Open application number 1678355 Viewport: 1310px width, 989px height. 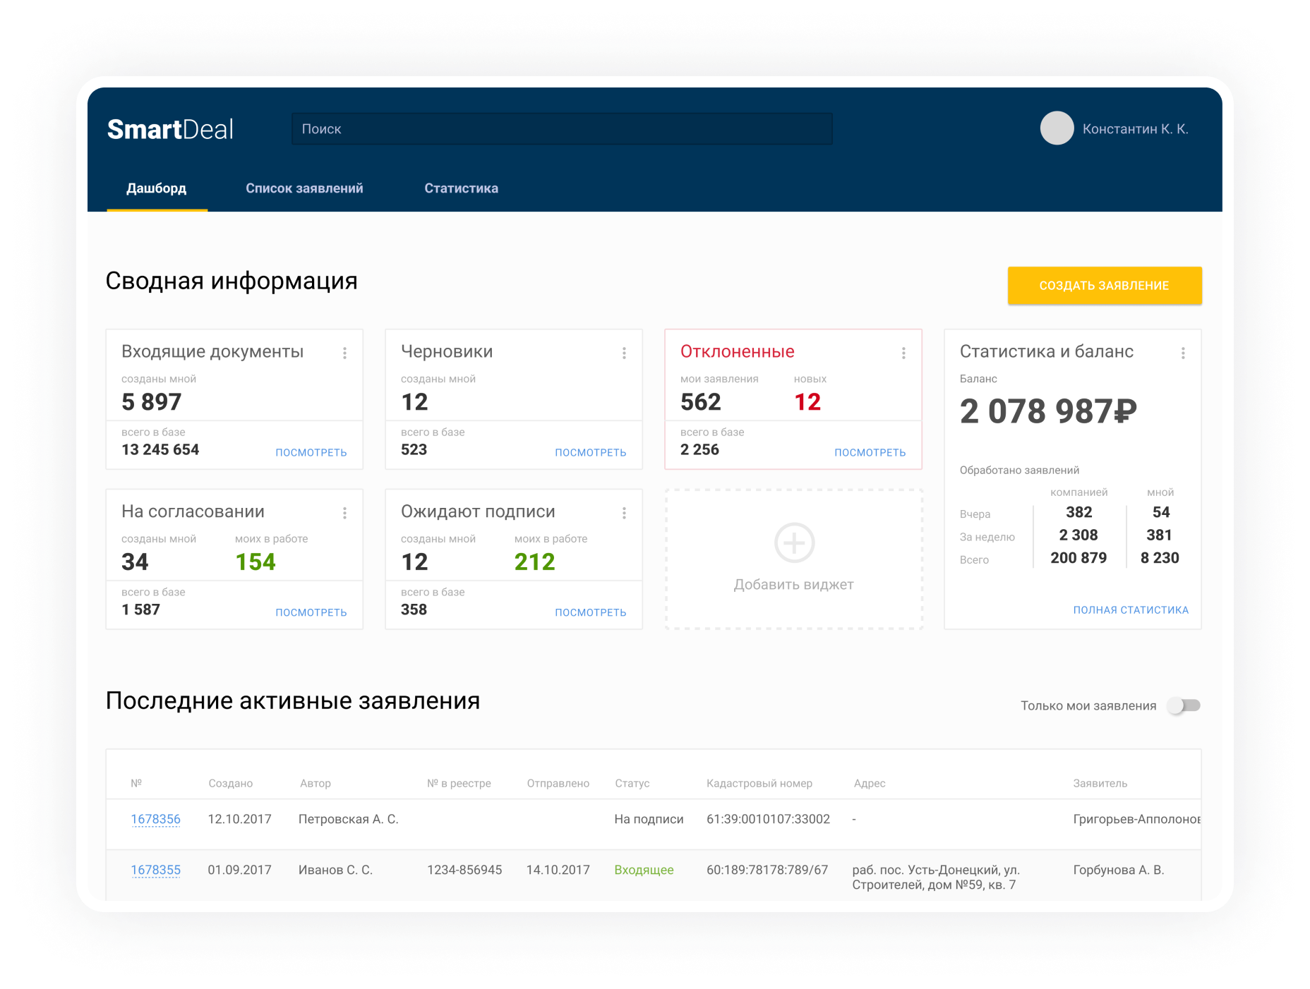pos(156,870)
